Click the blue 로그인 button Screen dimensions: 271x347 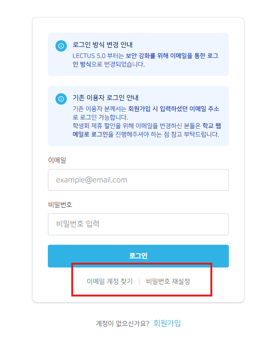[138, 256]
